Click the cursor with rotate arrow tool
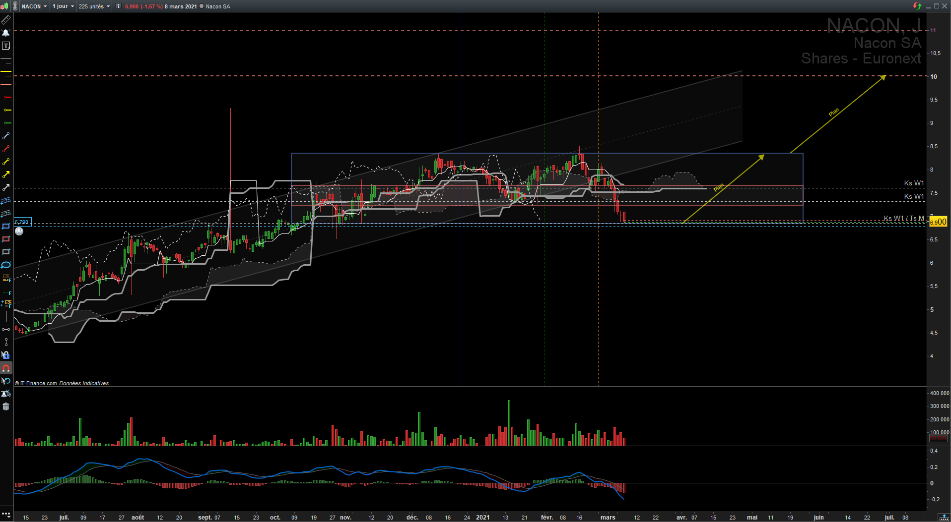Screen dimensions: 951x522 point(6,381)
